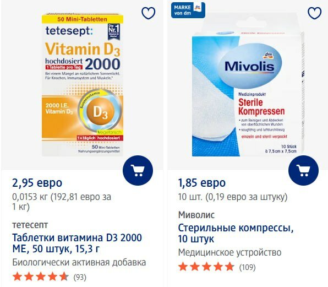The height and width of the screenshot is (287, 328).
Task: Open the 109 reviews count
Action: point(248,267)
